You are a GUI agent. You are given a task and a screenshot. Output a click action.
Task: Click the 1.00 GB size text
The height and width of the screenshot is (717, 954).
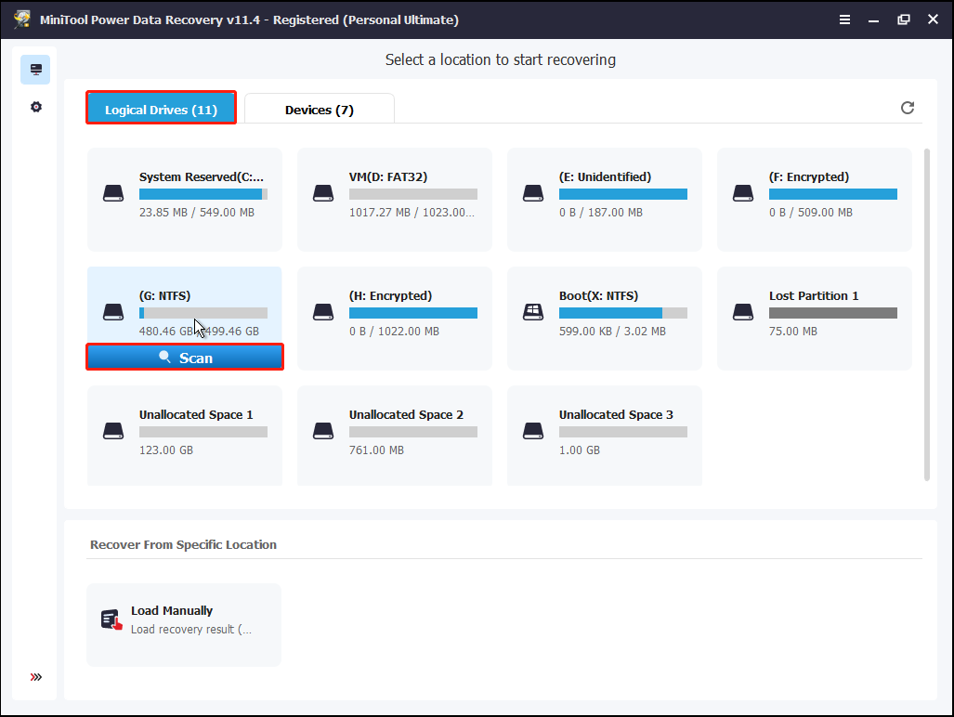pyautogui.click(x=580, y=450)
